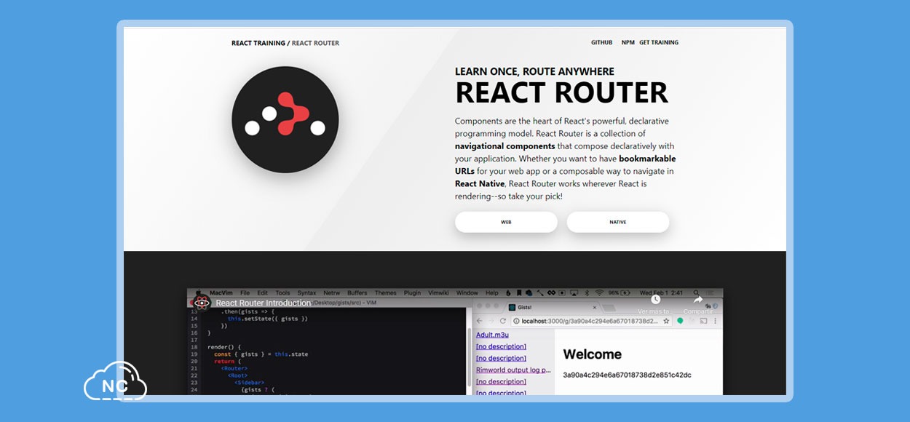910x422 pixels.
Task: Open the GITHUB navigation link
Action: pos(601,43)
